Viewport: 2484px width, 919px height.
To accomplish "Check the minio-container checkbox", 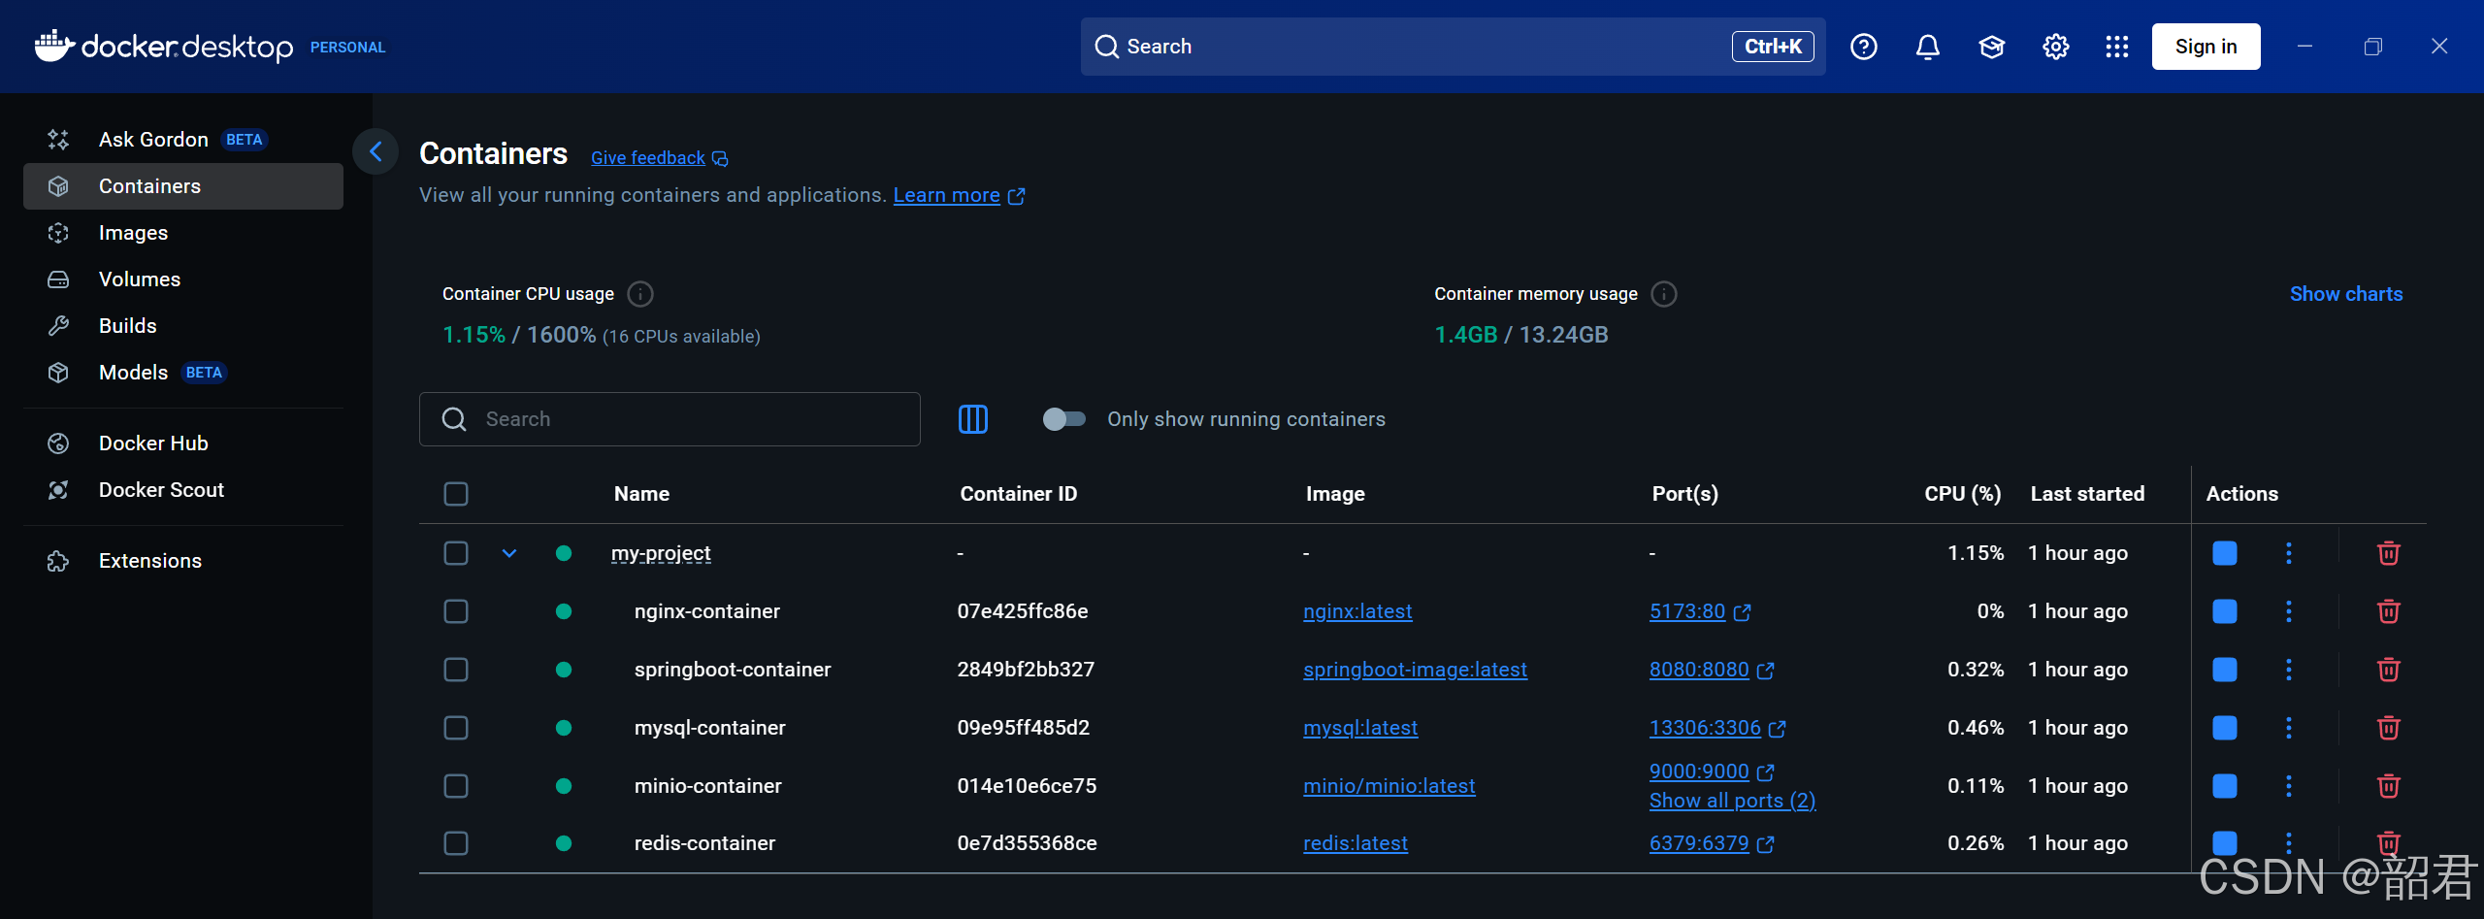I will [x=456, y=786].
